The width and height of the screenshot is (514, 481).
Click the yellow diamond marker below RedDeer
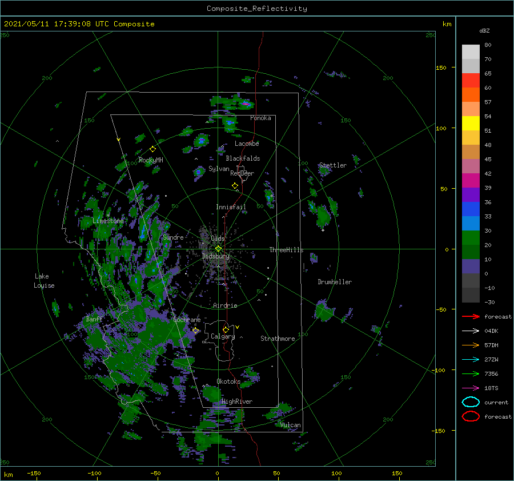tap(235, 186)
